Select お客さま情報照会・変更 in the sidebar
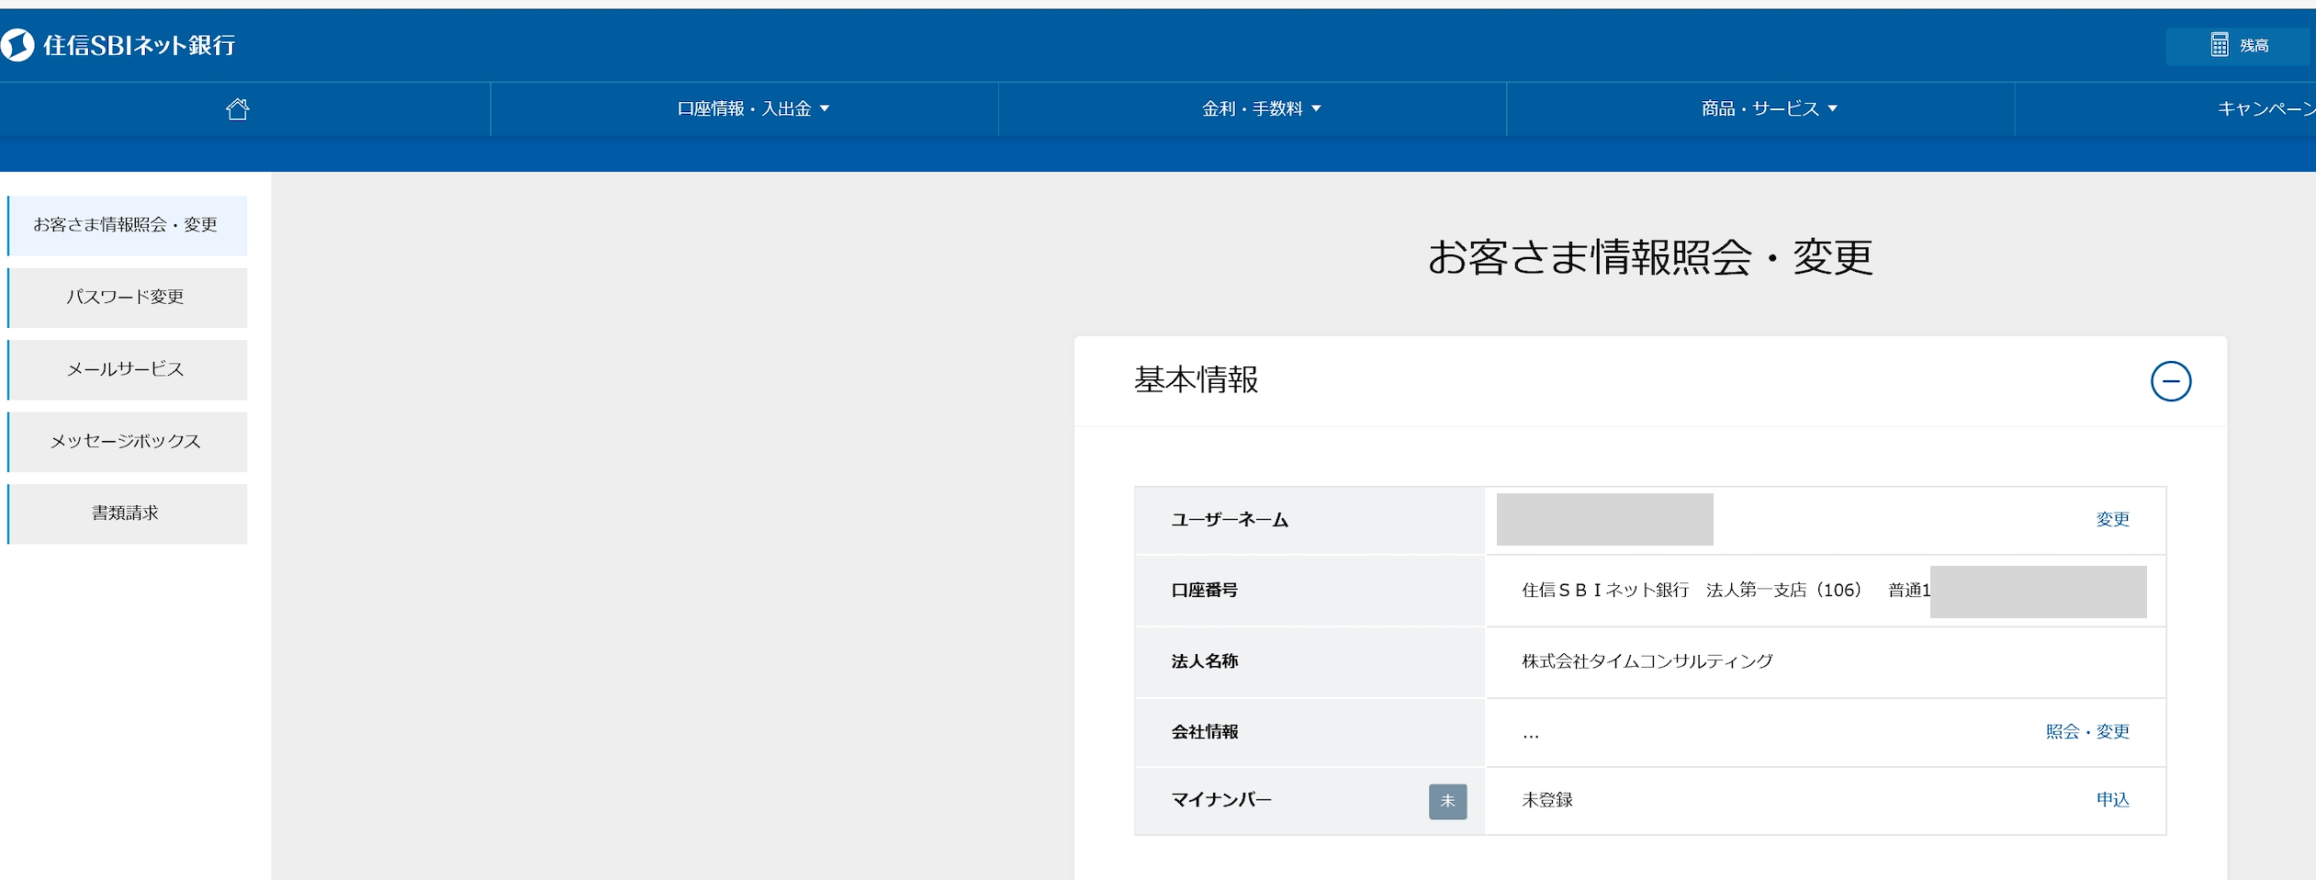2316x880 pixels. click(x=127, y=225)
